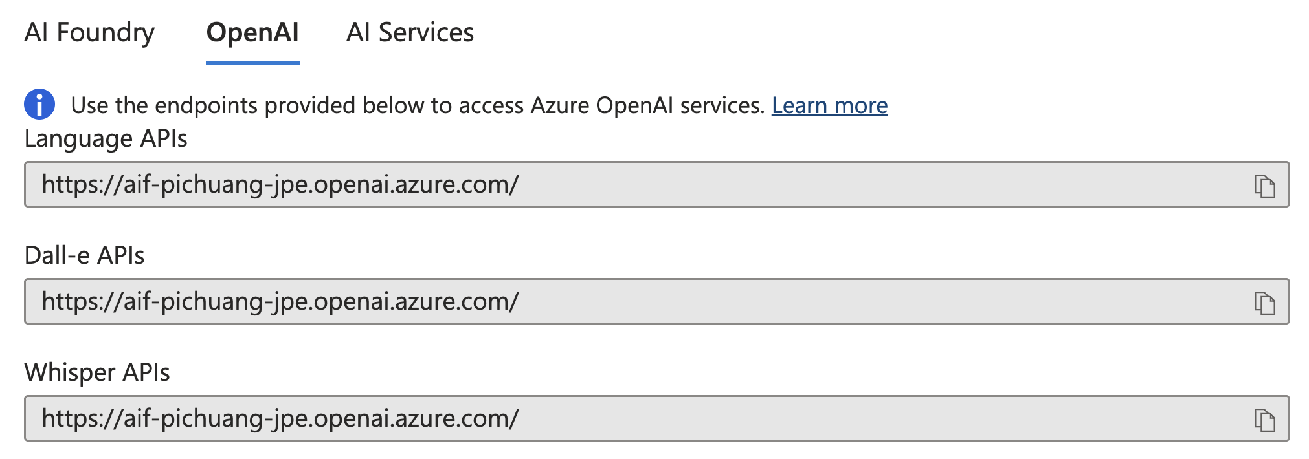This screenshot has width=1309, height=459.
Task: Copy the Dall-e APIs endpoint URL
Action: [1264, 303]
